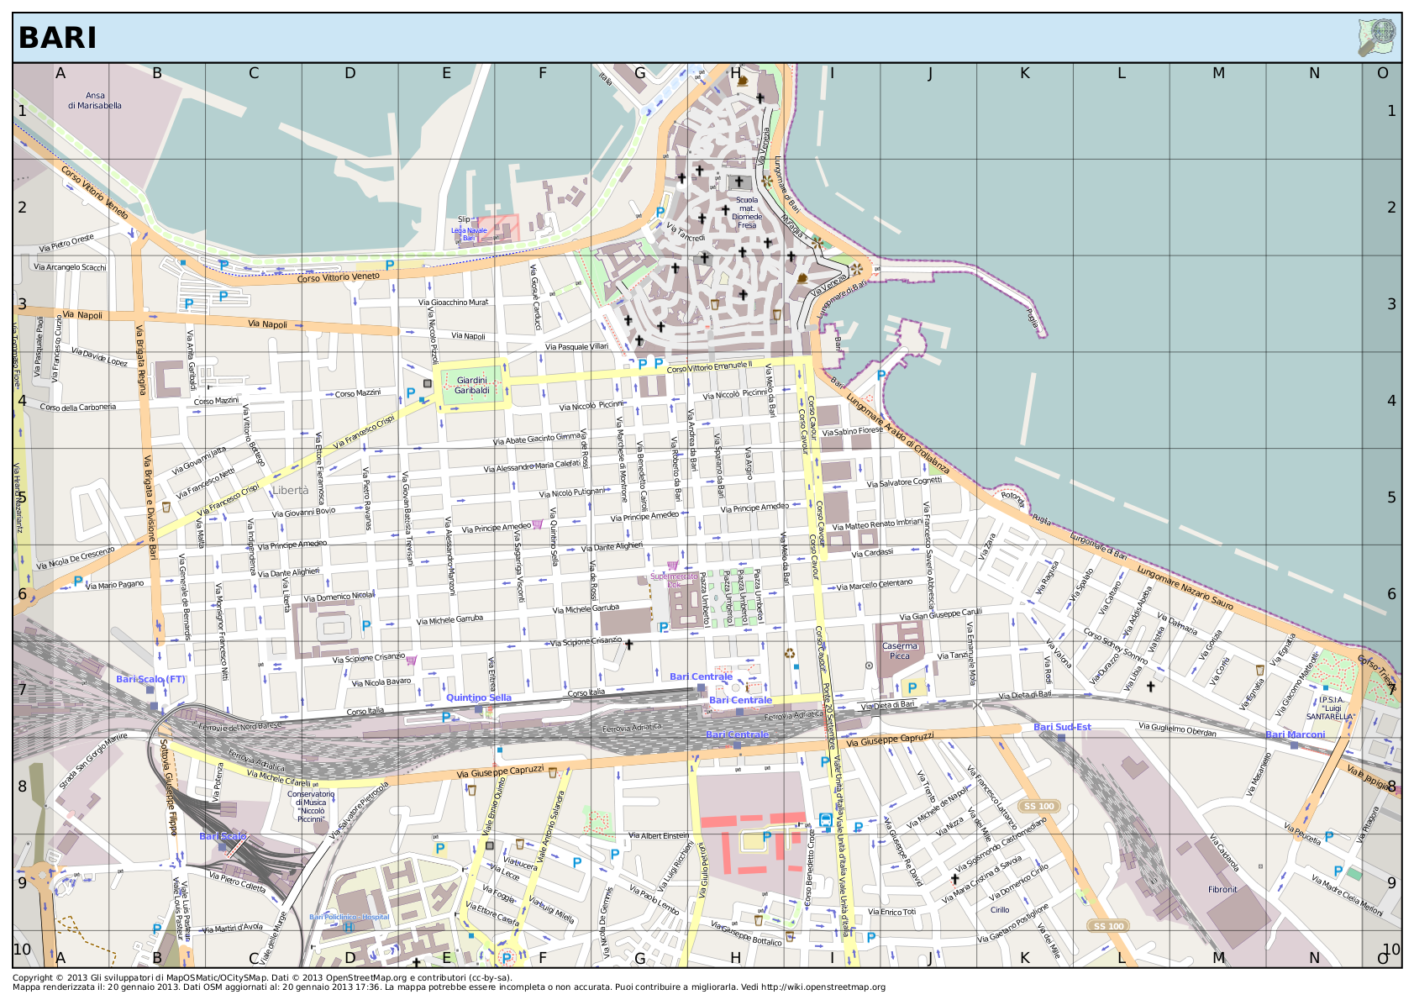Click the Ansa di Marisabella label
Screen dimensions: 1414x1000
[x=95, y=101]
